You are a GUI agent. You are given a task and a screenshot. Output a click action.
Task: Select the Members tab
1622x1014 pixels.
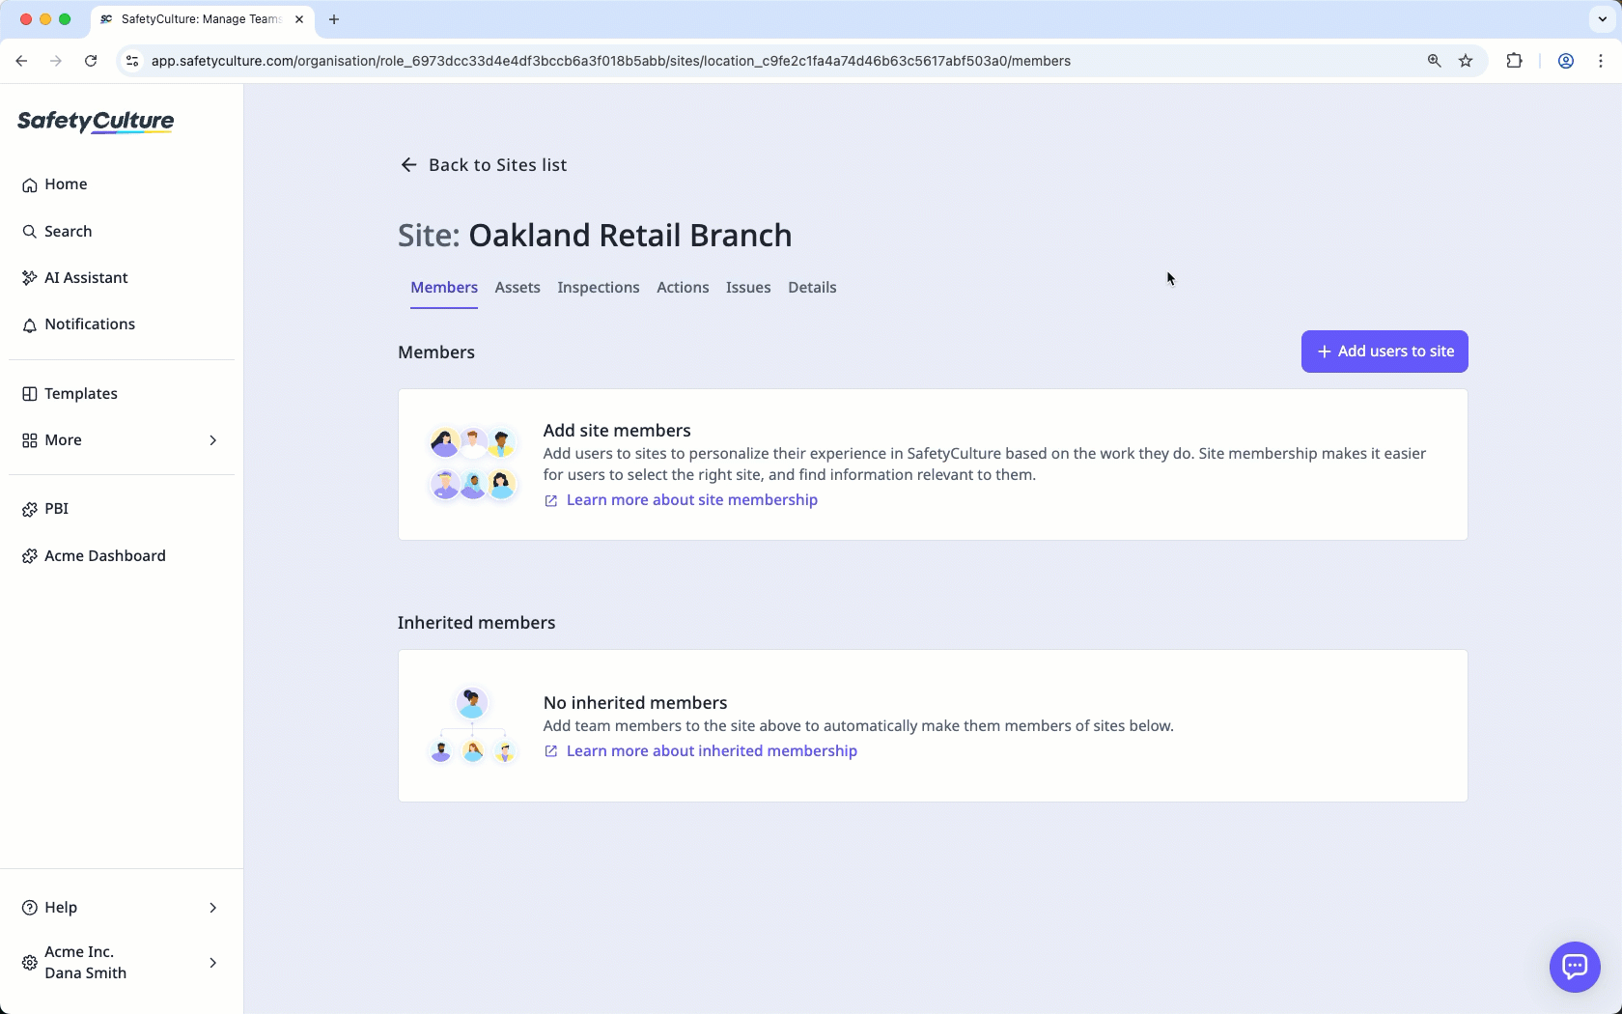[x=444, y=288]
